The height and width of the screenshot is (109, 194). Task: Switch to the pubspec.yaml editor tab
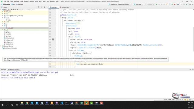tap(65, 7)
